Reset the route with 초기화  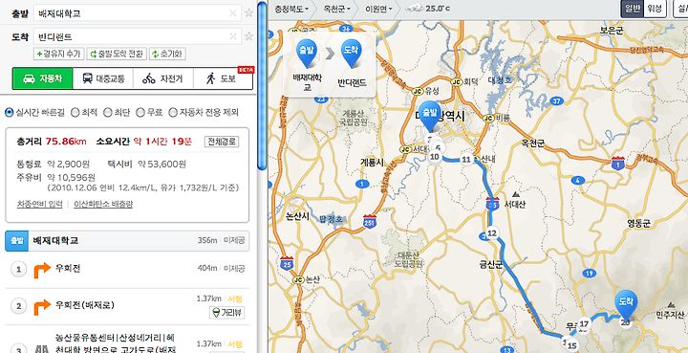tap(167, 54)
